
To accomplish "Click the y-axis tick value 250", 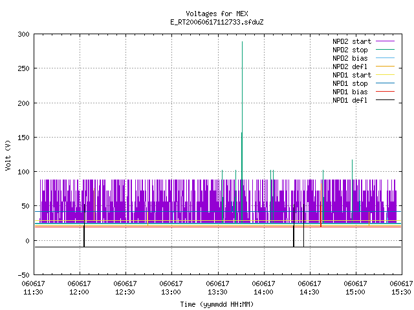I will 23,68.
